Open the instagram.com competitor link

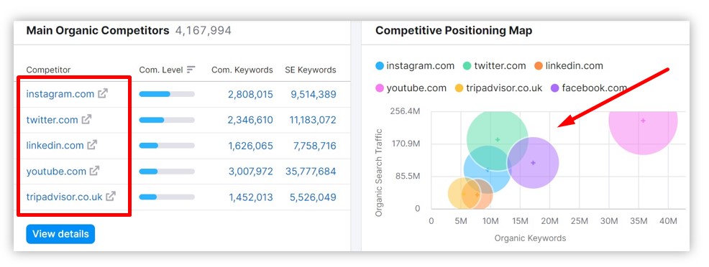[60, 94]
